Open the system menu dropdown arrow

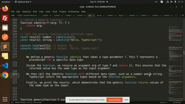tap(182, 2)
